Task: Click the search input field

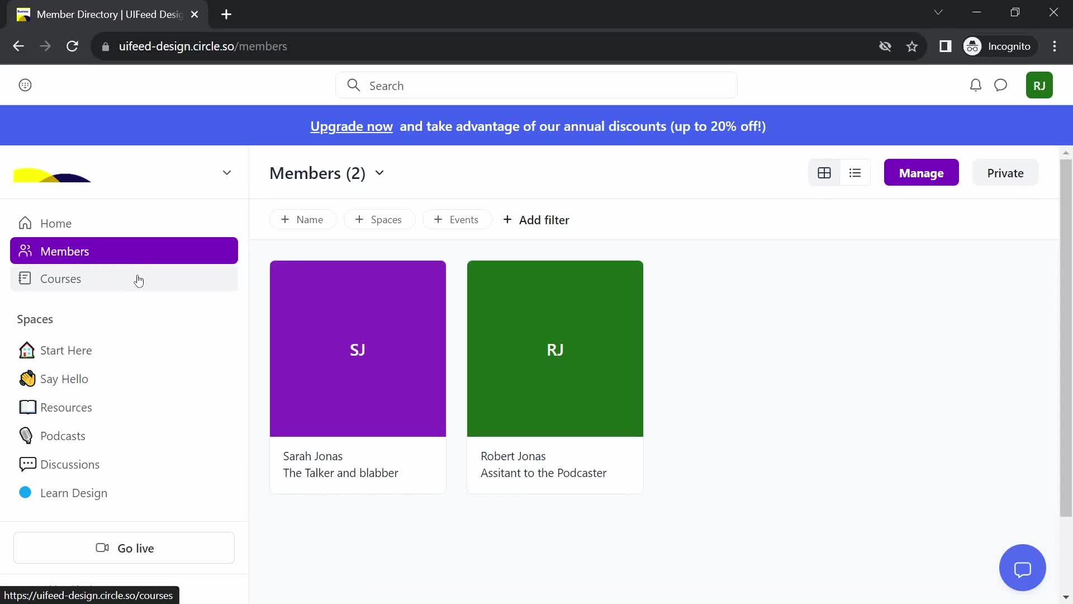Action: click(x=537, y=86)
